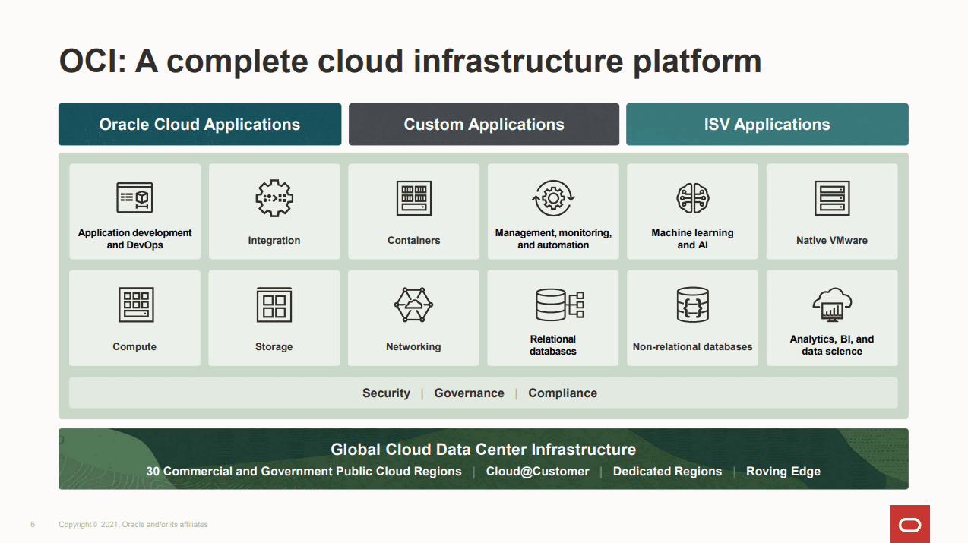Select the Management, monitoring, and automation icon
This screenshot has width=968, height=543.
click(x=553, y=198)
